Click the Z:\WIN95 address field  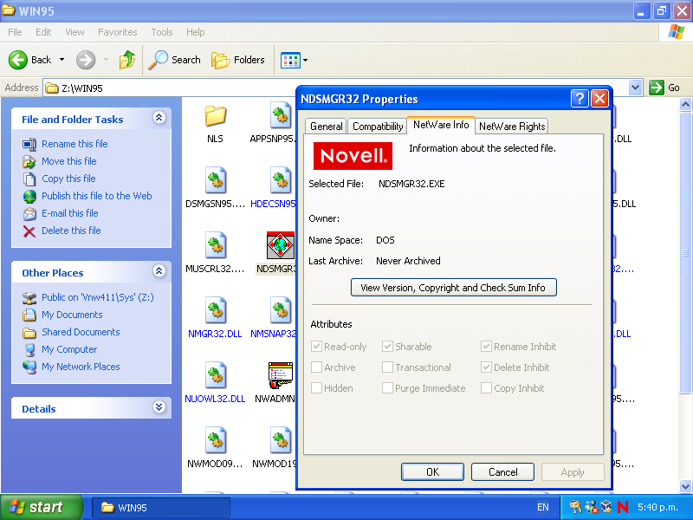click(x=335, y=88)
